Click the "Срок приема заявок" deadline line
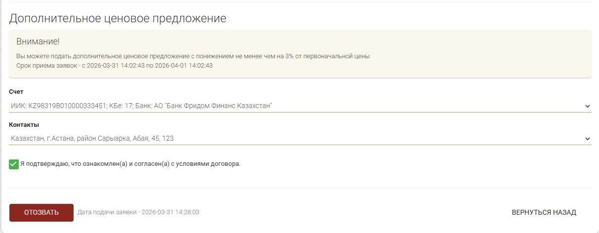 pos(114,66)
